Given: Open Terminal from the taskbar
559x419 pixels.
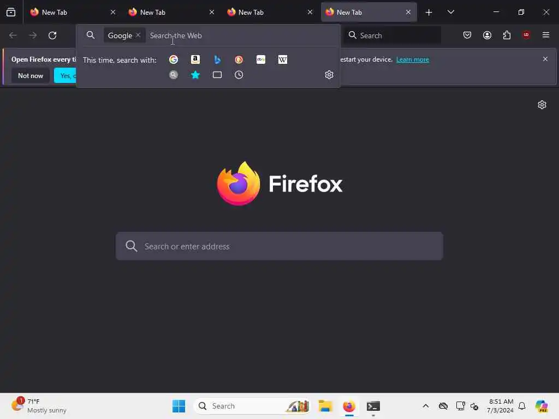Looking at the screenshot, I should coord(373,406).
